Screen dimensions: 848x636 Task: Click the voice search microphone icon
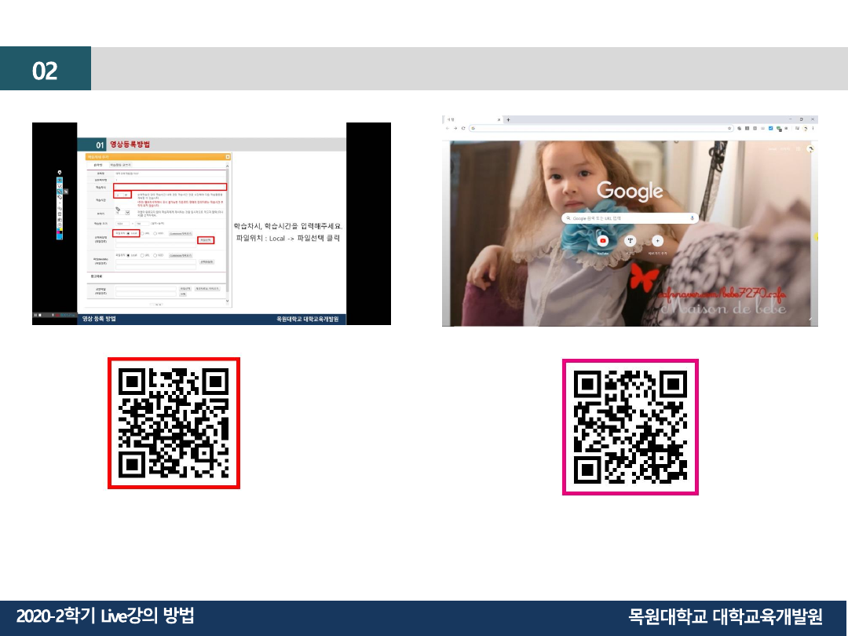click(692, 217)
